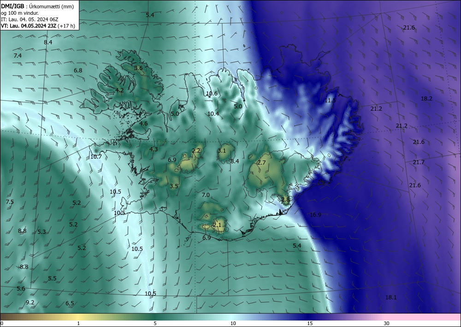Click the 5 tick on the color scale
The image size is (461, 327).
point(155,323)
